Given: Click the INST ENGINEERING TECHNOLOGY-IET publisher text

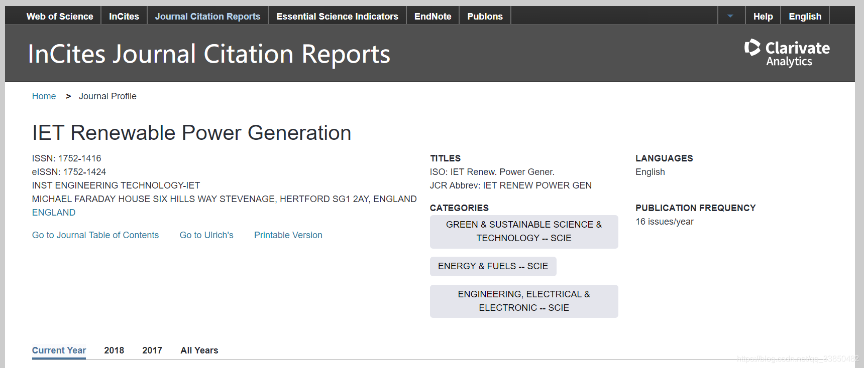Looking at the screenshot, I should 116,186.
